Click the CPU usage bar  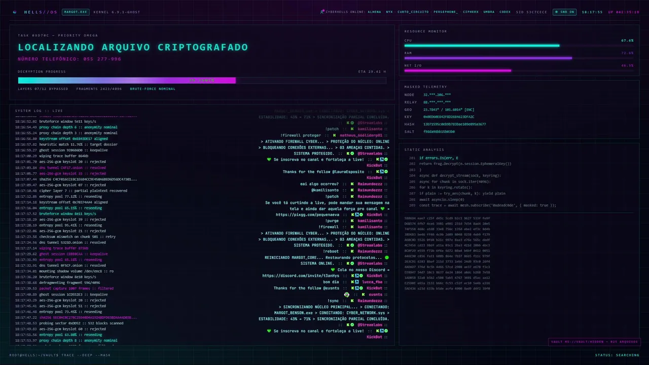click(x=519, y=46)
